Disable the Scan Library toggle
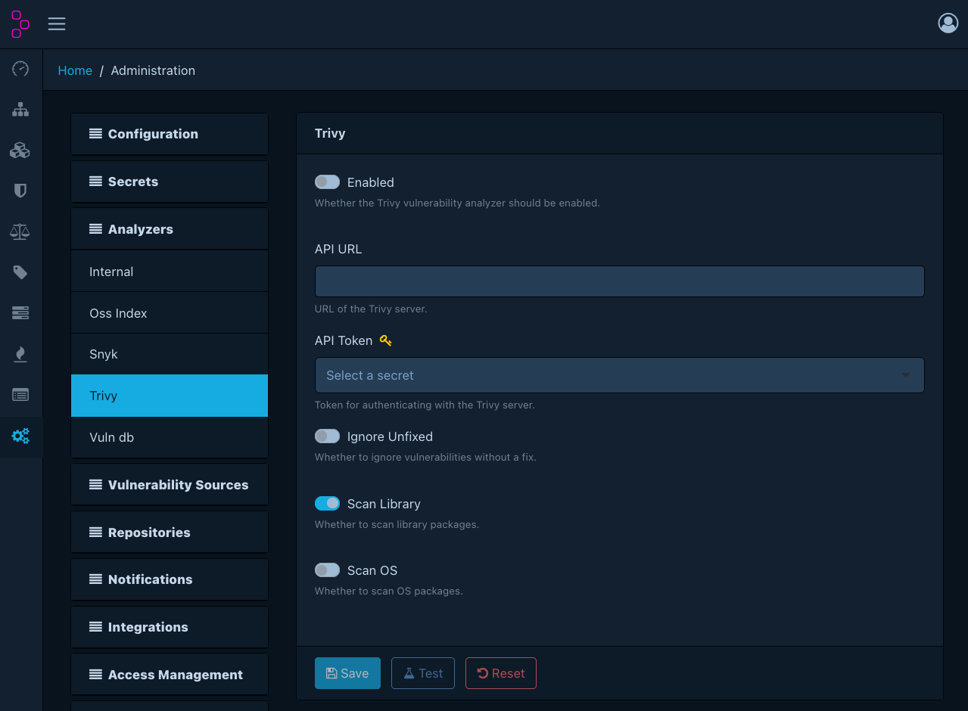This screenshot has width=968, height=711. point(327,503)
